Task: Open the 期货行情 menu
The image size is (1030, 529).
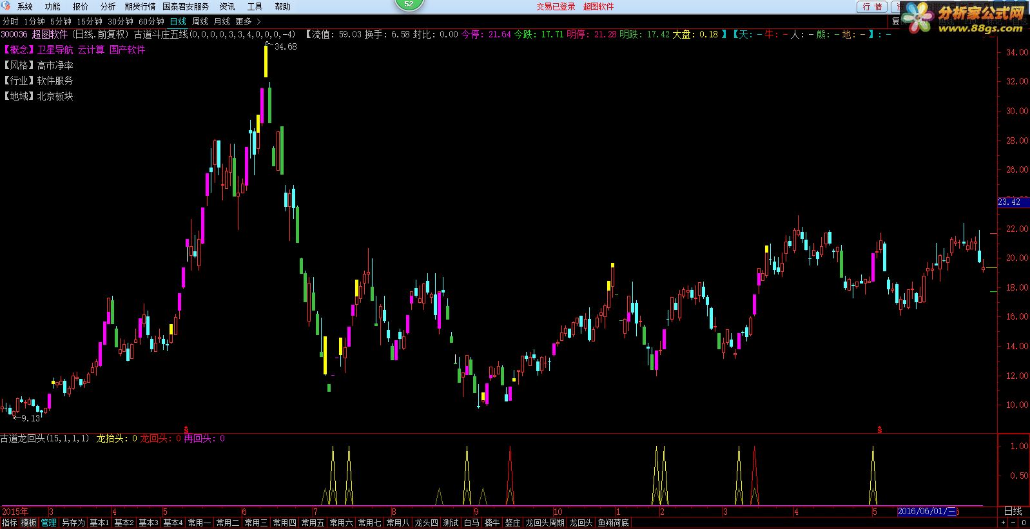Action: 140,6
